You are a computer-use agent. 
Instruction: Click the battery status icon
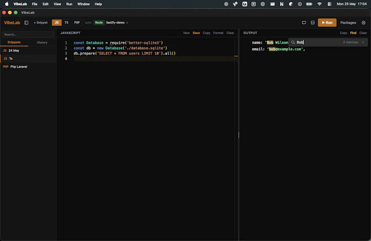(309, 4)
